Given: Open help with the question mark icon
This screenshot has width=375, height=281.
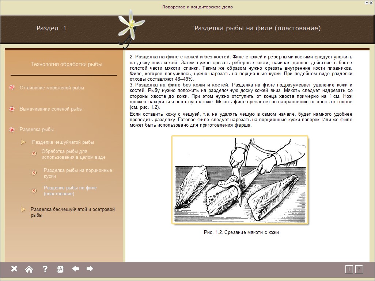Looking at the screenshot, I should click(x=45, y=269).
